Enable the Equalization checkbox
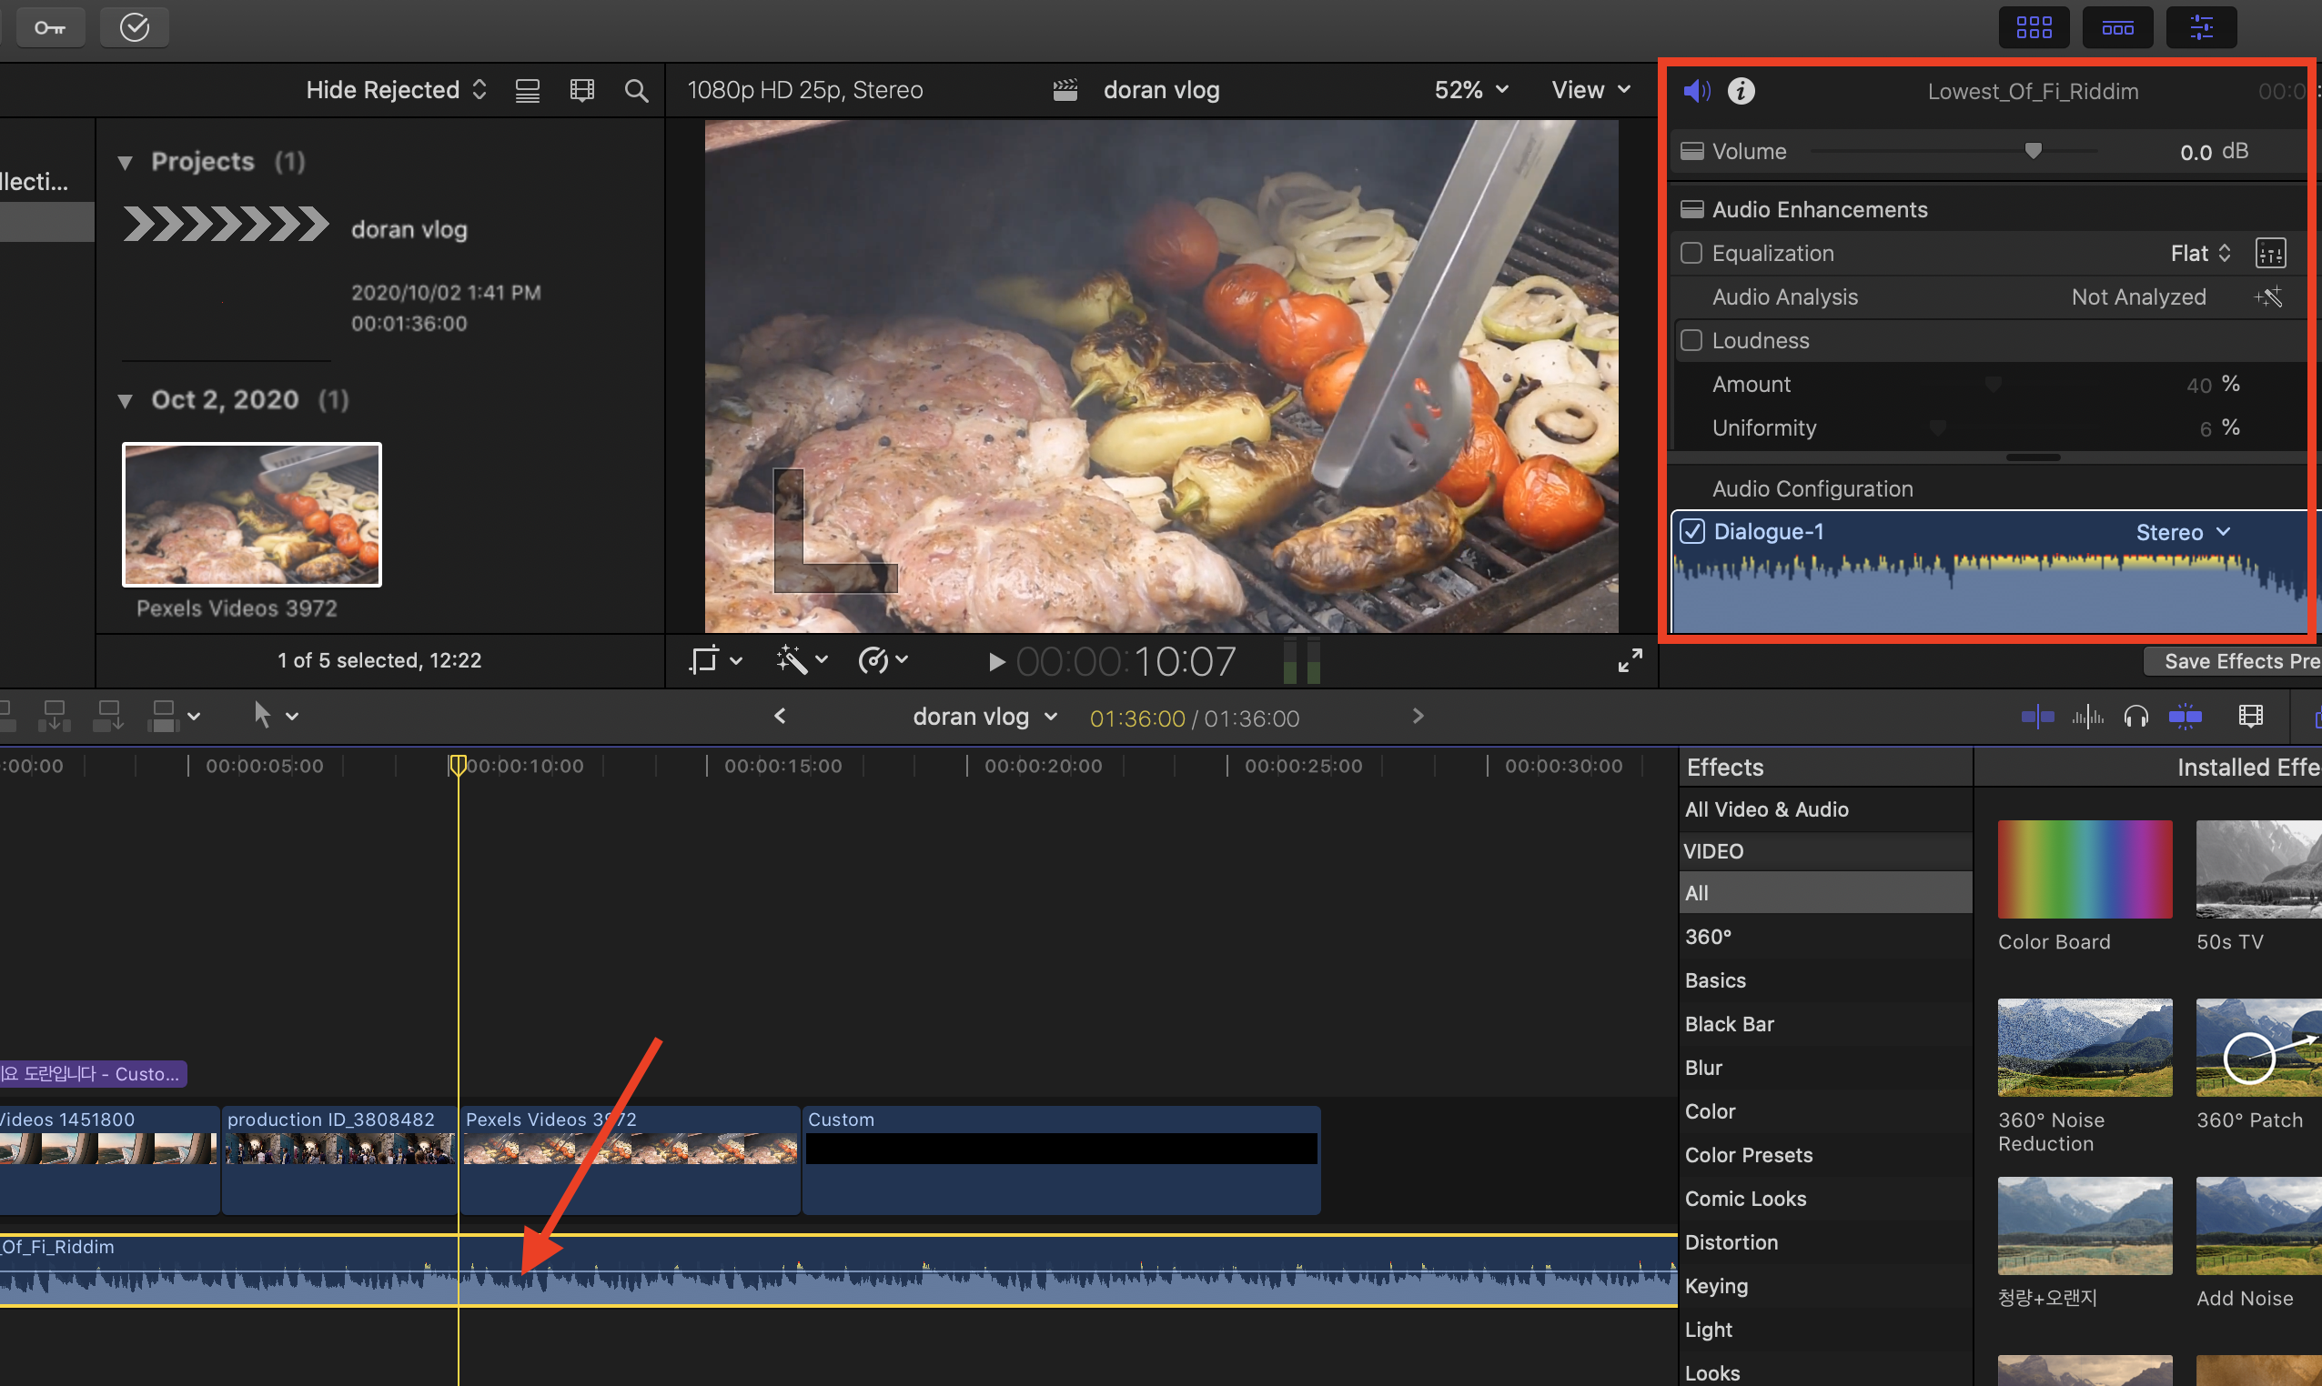The height and width of the screenshot is (1386, 2322). click(1691, 253)
